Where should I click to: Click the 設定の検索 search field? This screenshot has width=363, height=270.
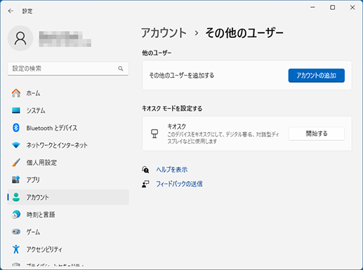(x=68, y=69)
